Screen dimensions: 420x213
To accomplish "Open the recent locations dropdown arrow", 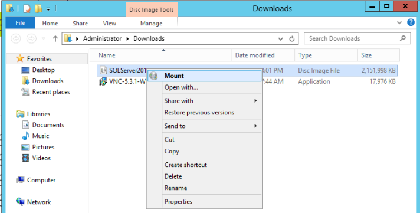I will pyautogui.click(x=44, y=39).
